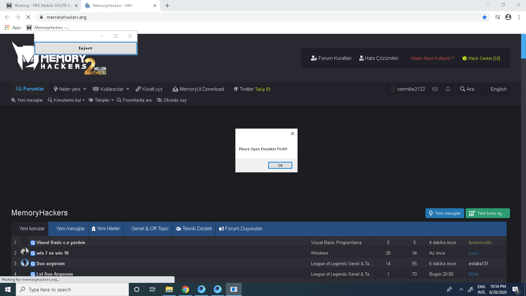Open the Ara search button
The width and height of the screenshot is (526, 296).
(x=467, y=89)
